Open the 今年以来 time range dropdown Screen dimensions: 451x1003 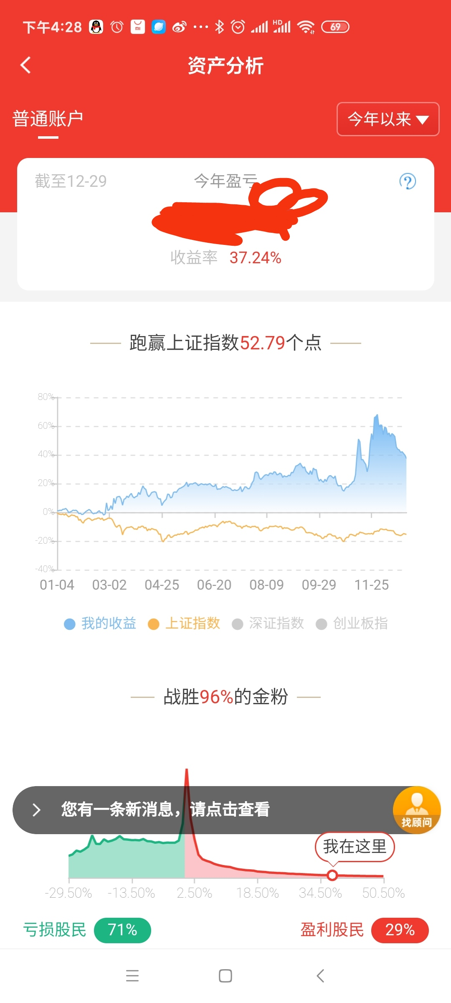(x=388, y=119)
